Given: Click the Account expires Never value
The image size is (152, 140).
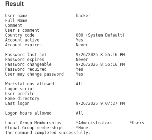Looking at the screenshot, I should point(82,45).
